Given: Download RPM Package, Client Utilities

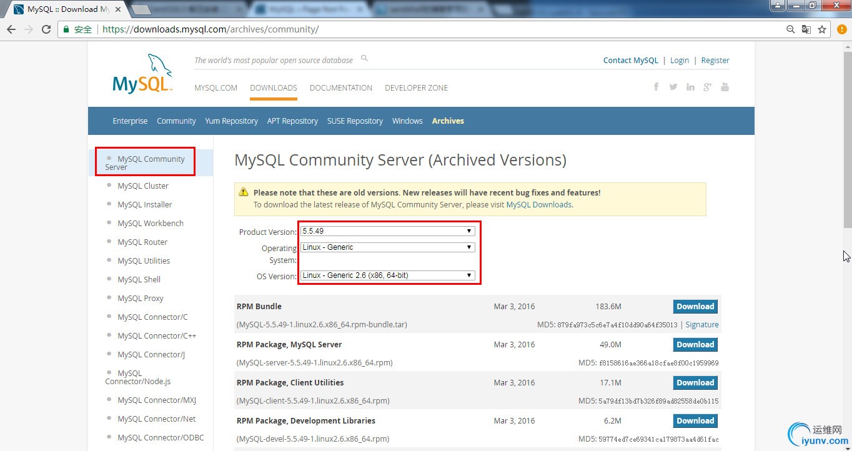Looking at the screenshot, I should pos(695,383).
